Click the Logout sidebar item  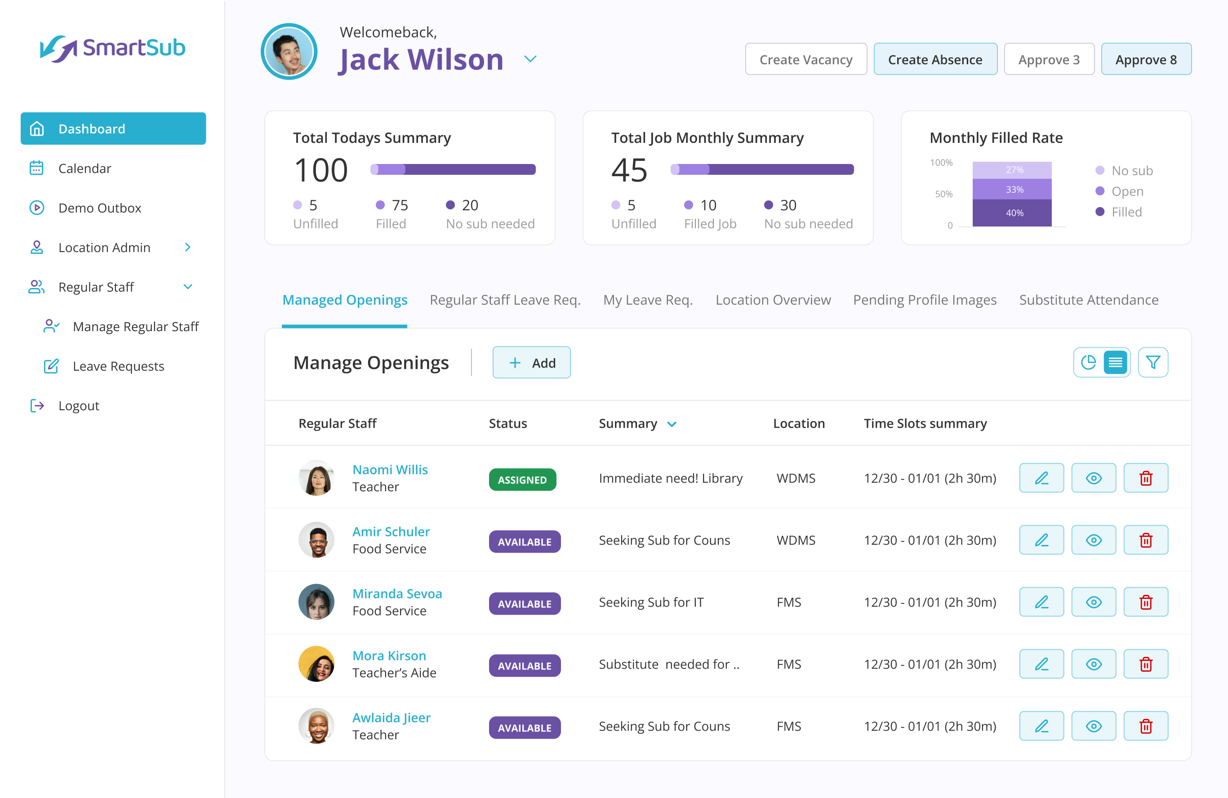tap(78, 405)
